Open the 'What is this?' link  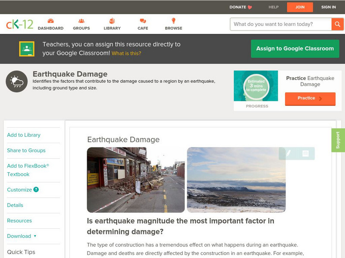127,52
